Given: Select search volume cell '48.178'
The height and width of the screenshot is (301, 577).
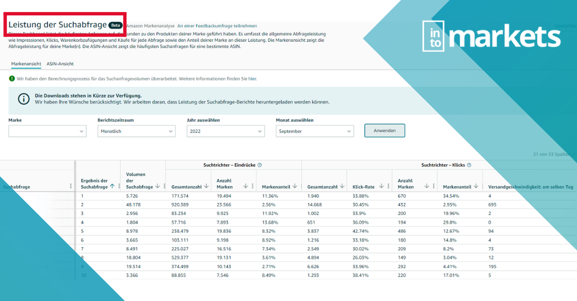Looking at the screenshot, I should (134, 205).
